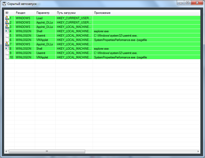
Task: Click the horizontal scrollbar thumb
Action: click(47, 151)
